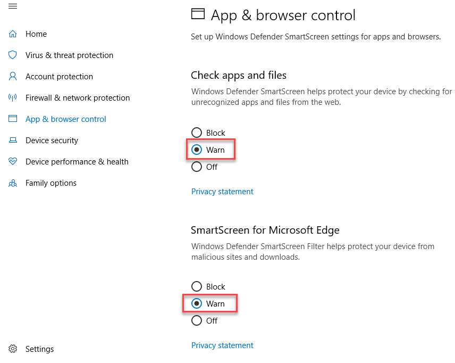Click the Settings gear icon
The height and width of the screenshot is (363, 455).
12,349
